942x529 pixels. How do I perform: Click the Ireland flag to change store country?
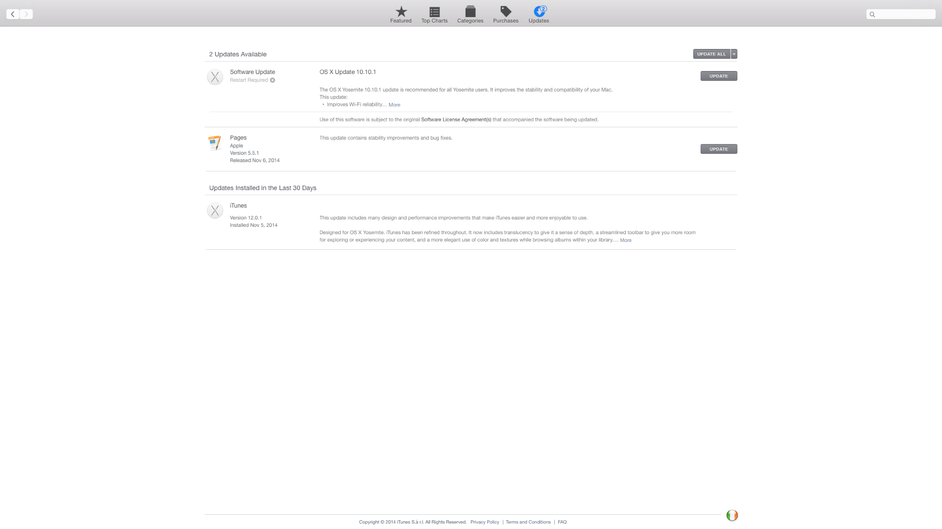732,515
